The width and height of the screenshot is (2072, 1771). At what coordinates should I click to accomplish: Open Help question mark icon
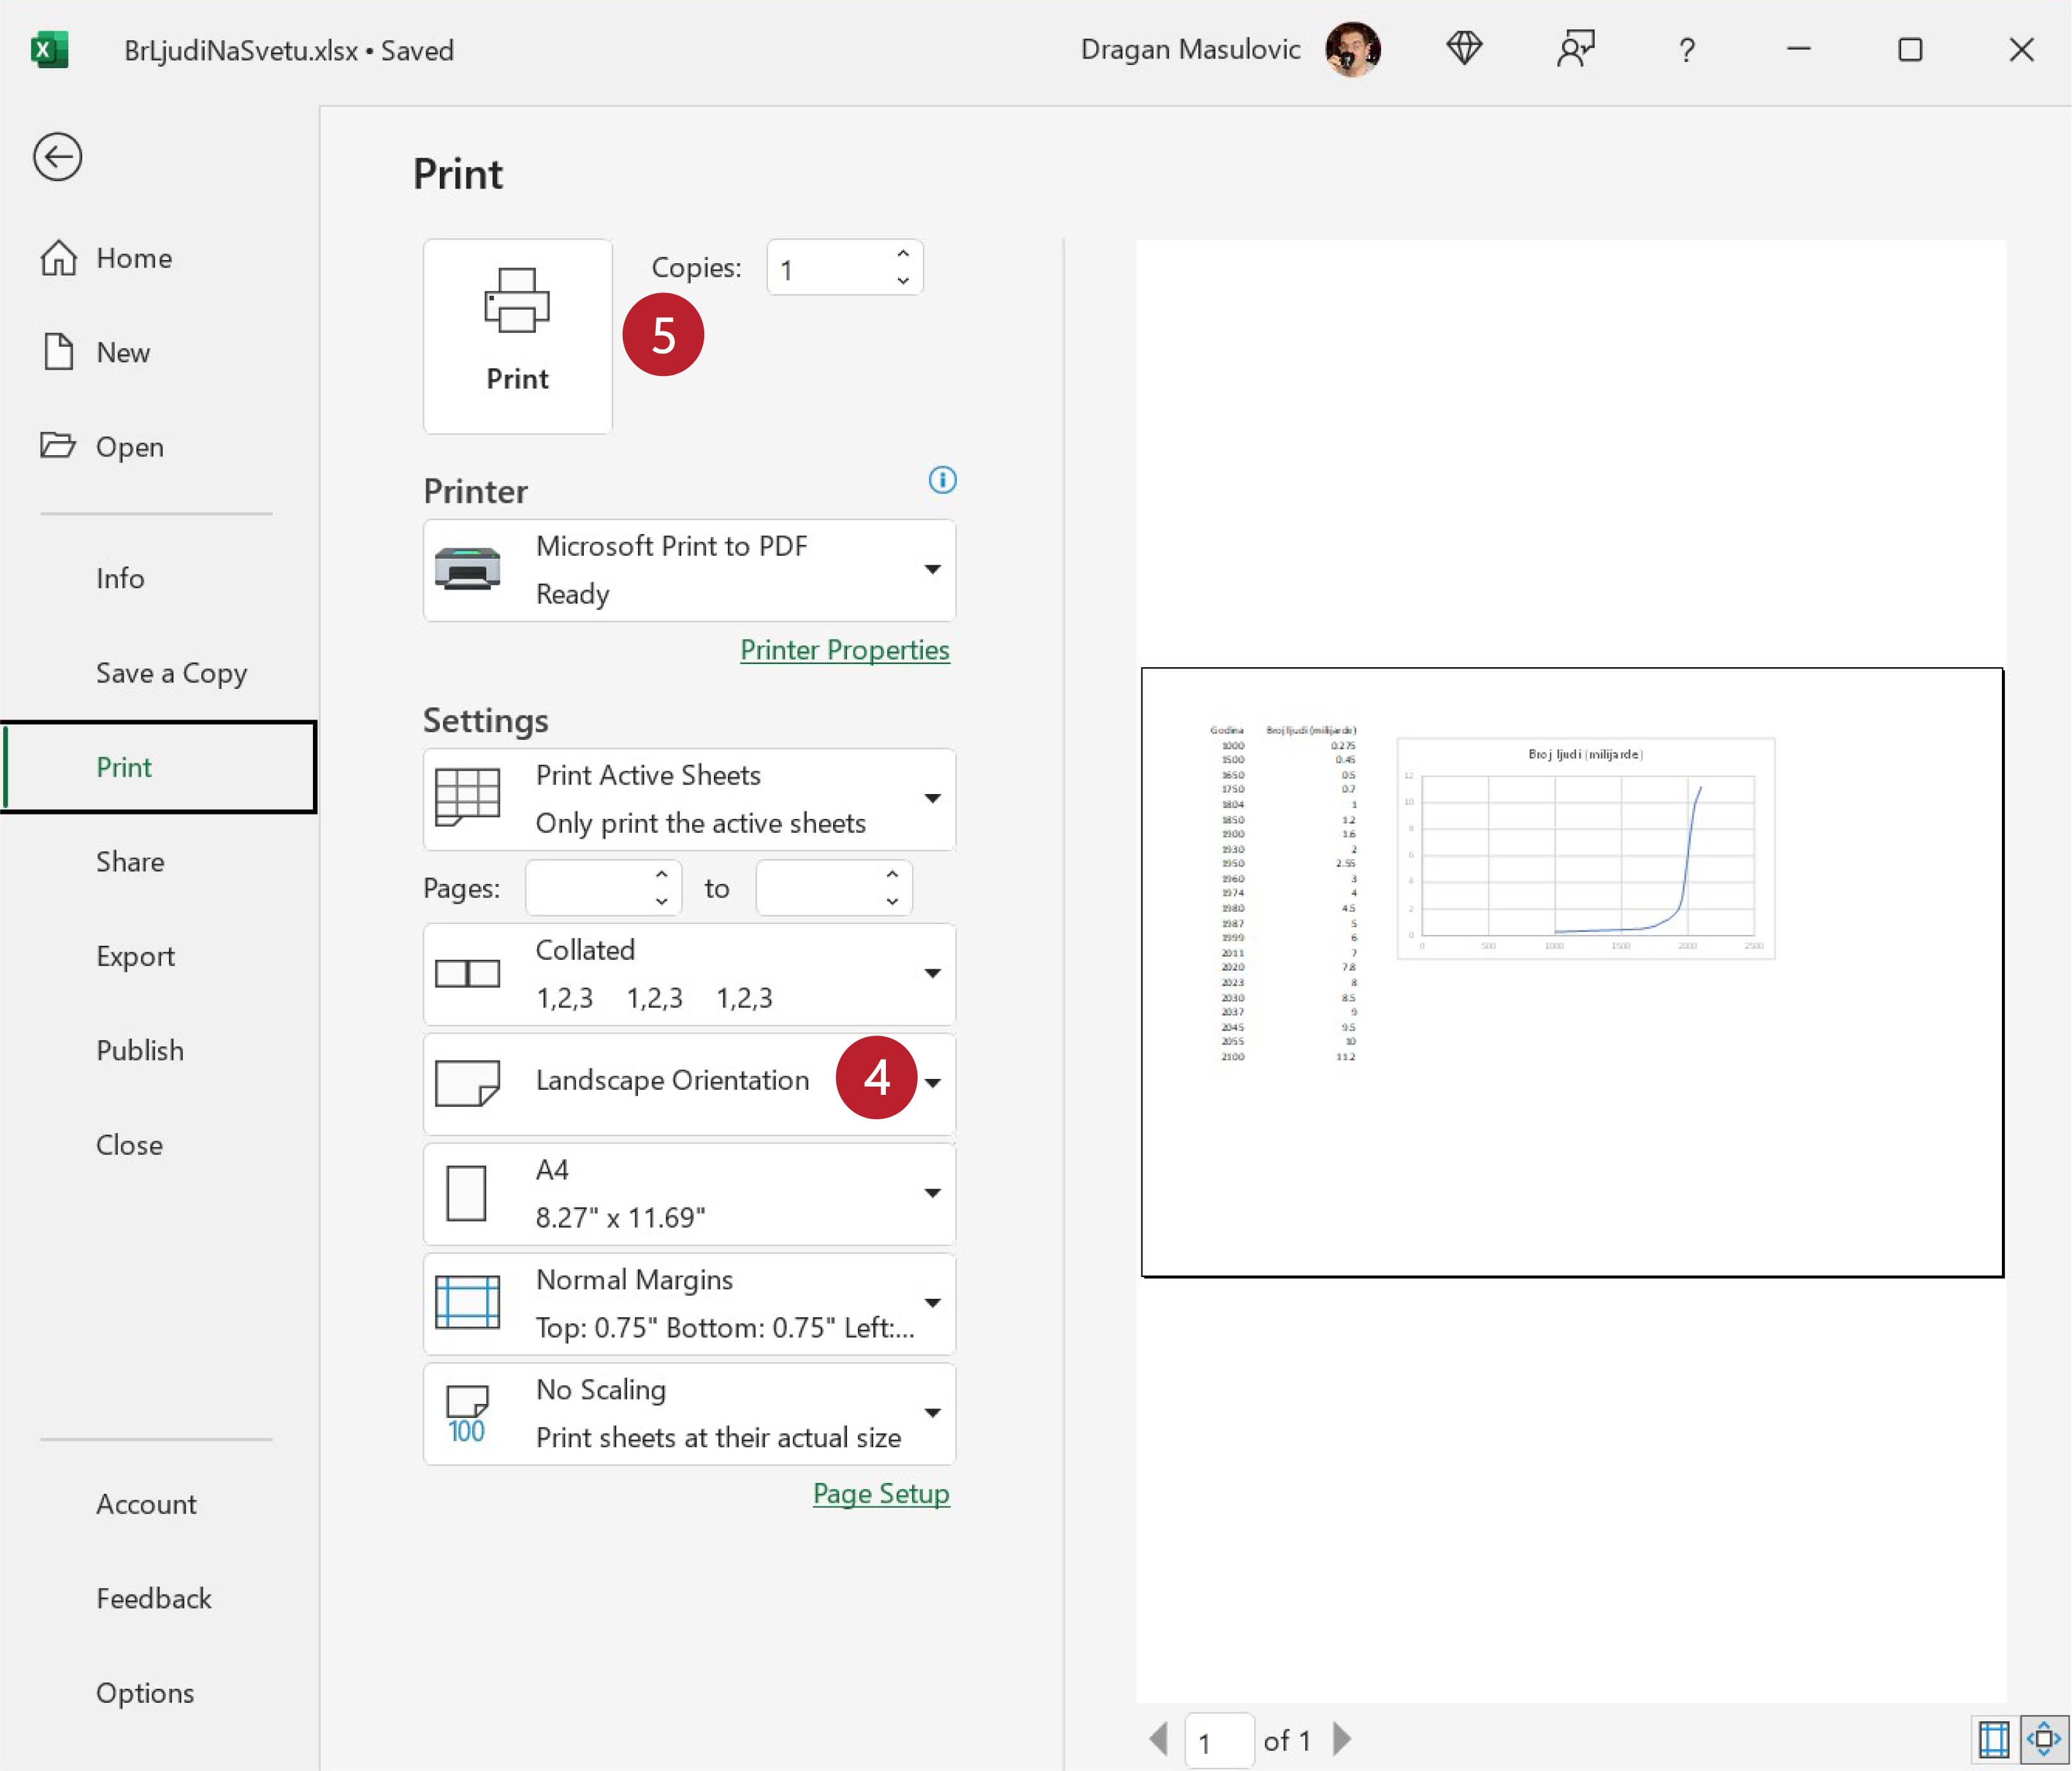pyautogui.click(x=1687, y=50)
